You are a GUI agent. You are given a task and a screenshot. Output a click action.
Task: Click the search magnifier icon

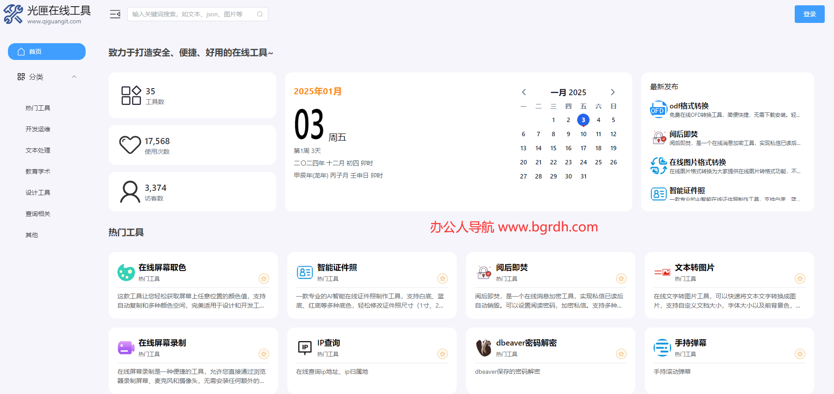[x=260, y=14]
